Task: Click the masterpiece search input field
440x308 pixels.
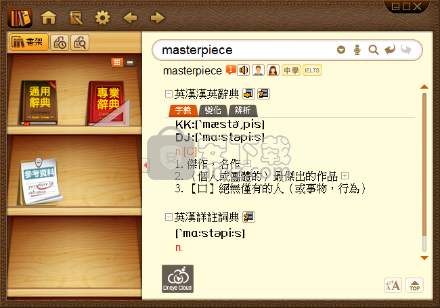Action: (x=247, y=50)
